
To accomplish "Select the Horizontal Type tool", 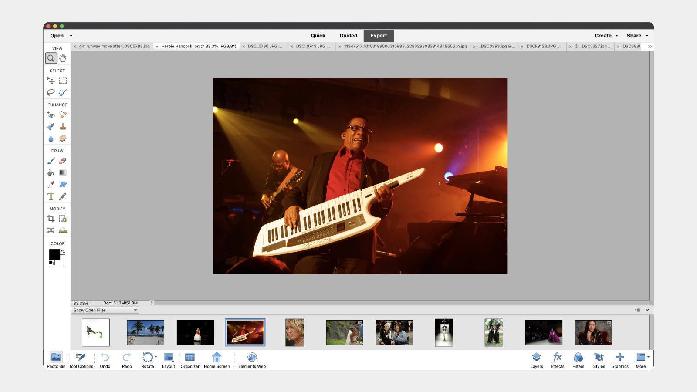I will click(51, 196).
